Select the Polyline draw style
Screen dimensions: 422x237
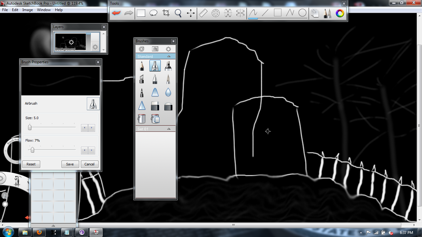(290, 13)
